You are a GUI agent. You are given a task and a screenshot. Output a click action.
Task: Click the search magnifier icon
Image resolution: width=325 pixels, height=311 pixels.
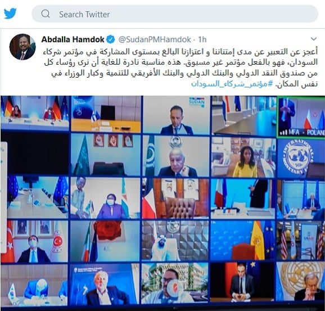[x=46, y=14]
